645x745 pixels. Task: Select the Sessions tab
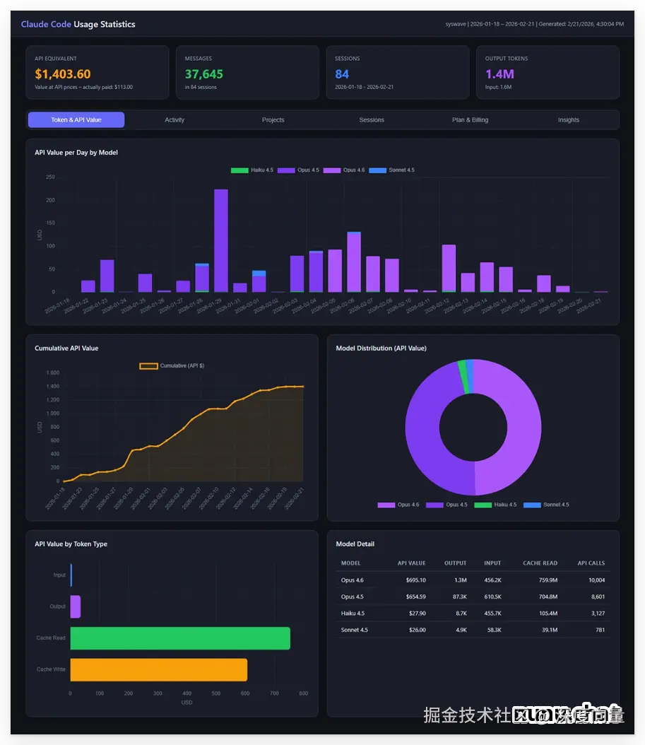point(371,119)
